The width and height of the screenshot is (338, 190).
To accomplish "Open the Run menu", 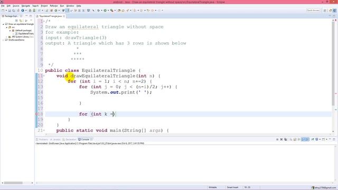I will click(x=62, y=6).
